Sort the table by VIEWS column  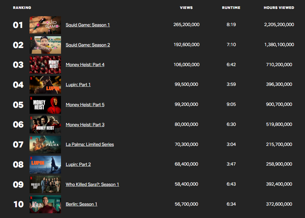pos(186,8)
